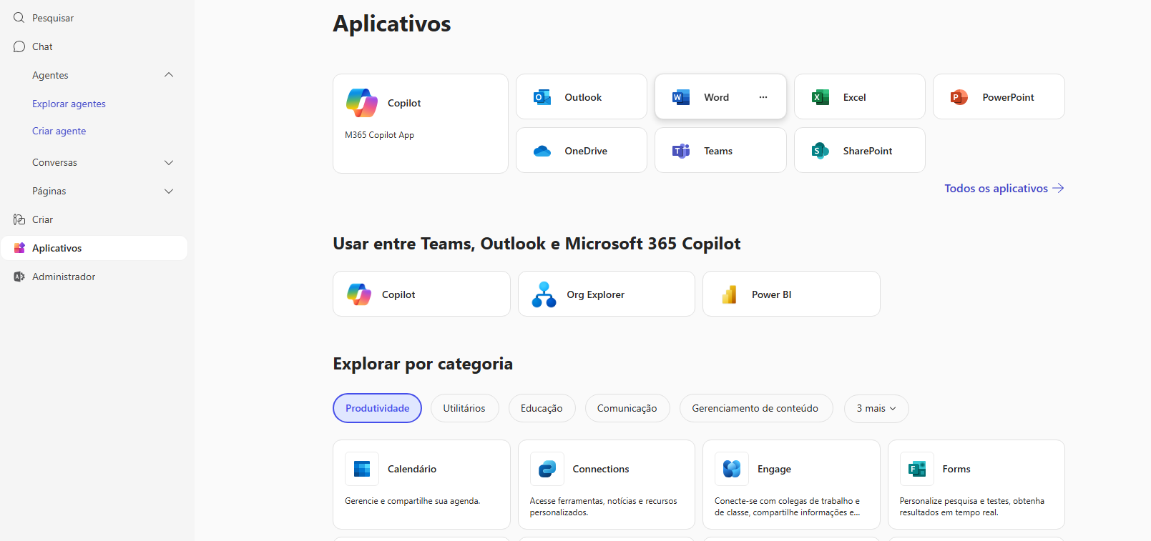1151x541 pixels.
Task: Expand the Páginas section chevron
Action: click(x=169, y=191)
